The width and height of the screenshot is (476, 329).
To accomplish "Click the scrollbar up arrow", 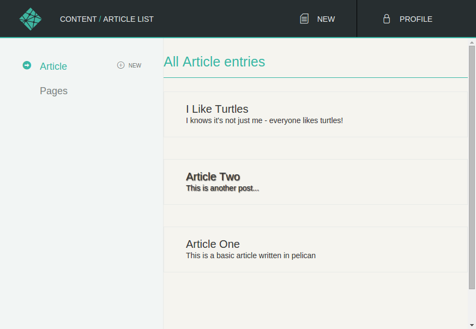I will click(472, 43).
